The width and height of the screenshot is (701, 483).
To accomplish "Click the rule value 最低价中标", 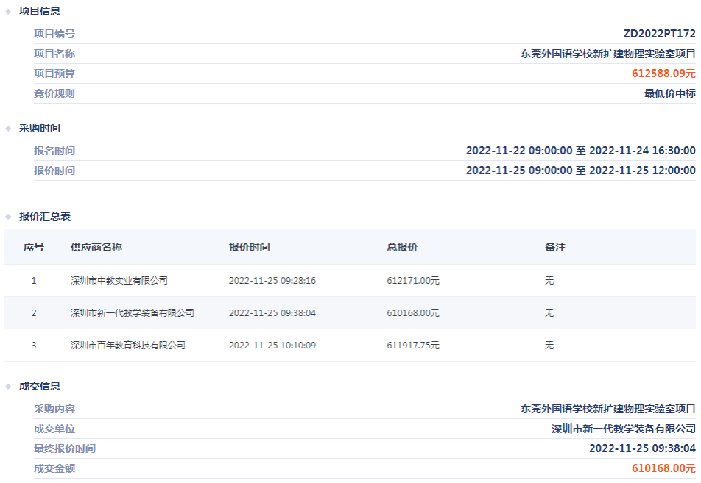I will 670,93.
